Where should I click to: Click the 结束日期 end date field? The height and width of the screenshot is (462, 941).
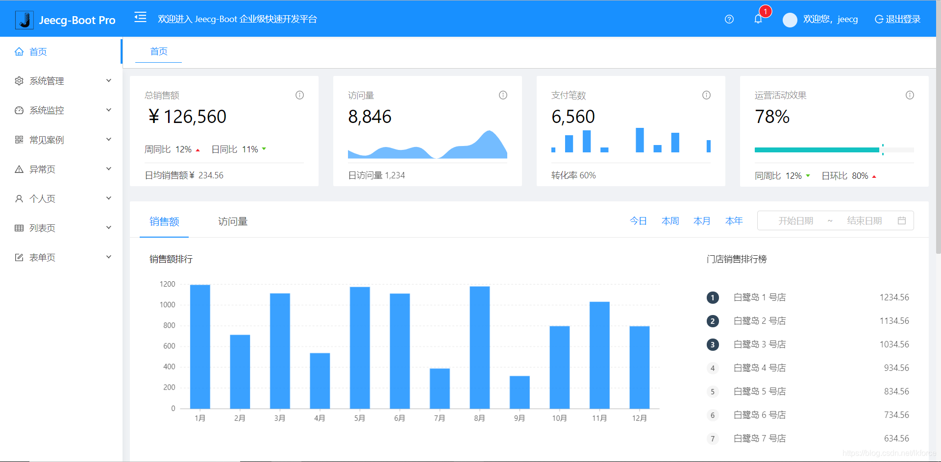(x=864, y=221)
